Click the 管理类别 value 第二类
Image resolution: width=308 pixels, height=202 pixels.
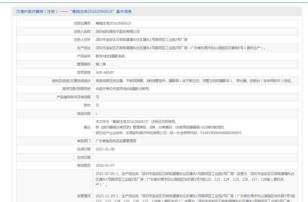pos(101,64)
